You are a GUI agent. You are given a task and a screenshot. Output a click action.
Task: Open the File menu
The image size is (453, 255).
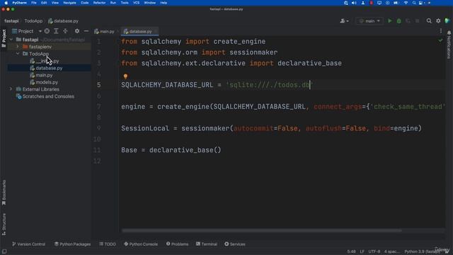[34, 3]
